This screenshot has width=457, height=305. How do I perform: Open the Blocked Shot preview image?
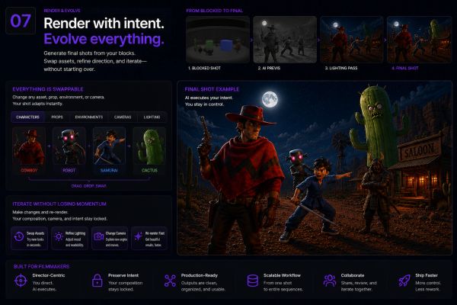pyautogui.click(x=218, y=40)
